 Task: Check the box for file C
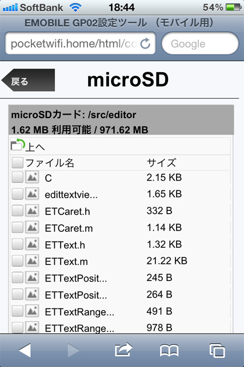[x=18, y=177]
